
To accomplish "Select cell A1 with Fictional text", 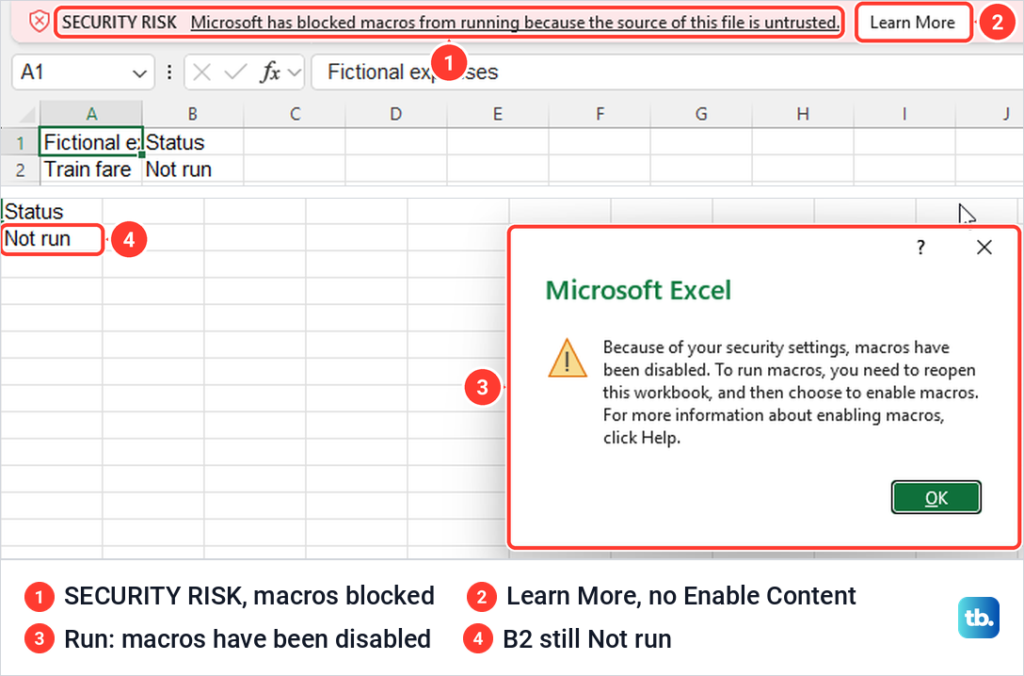I will click(90, 142).
